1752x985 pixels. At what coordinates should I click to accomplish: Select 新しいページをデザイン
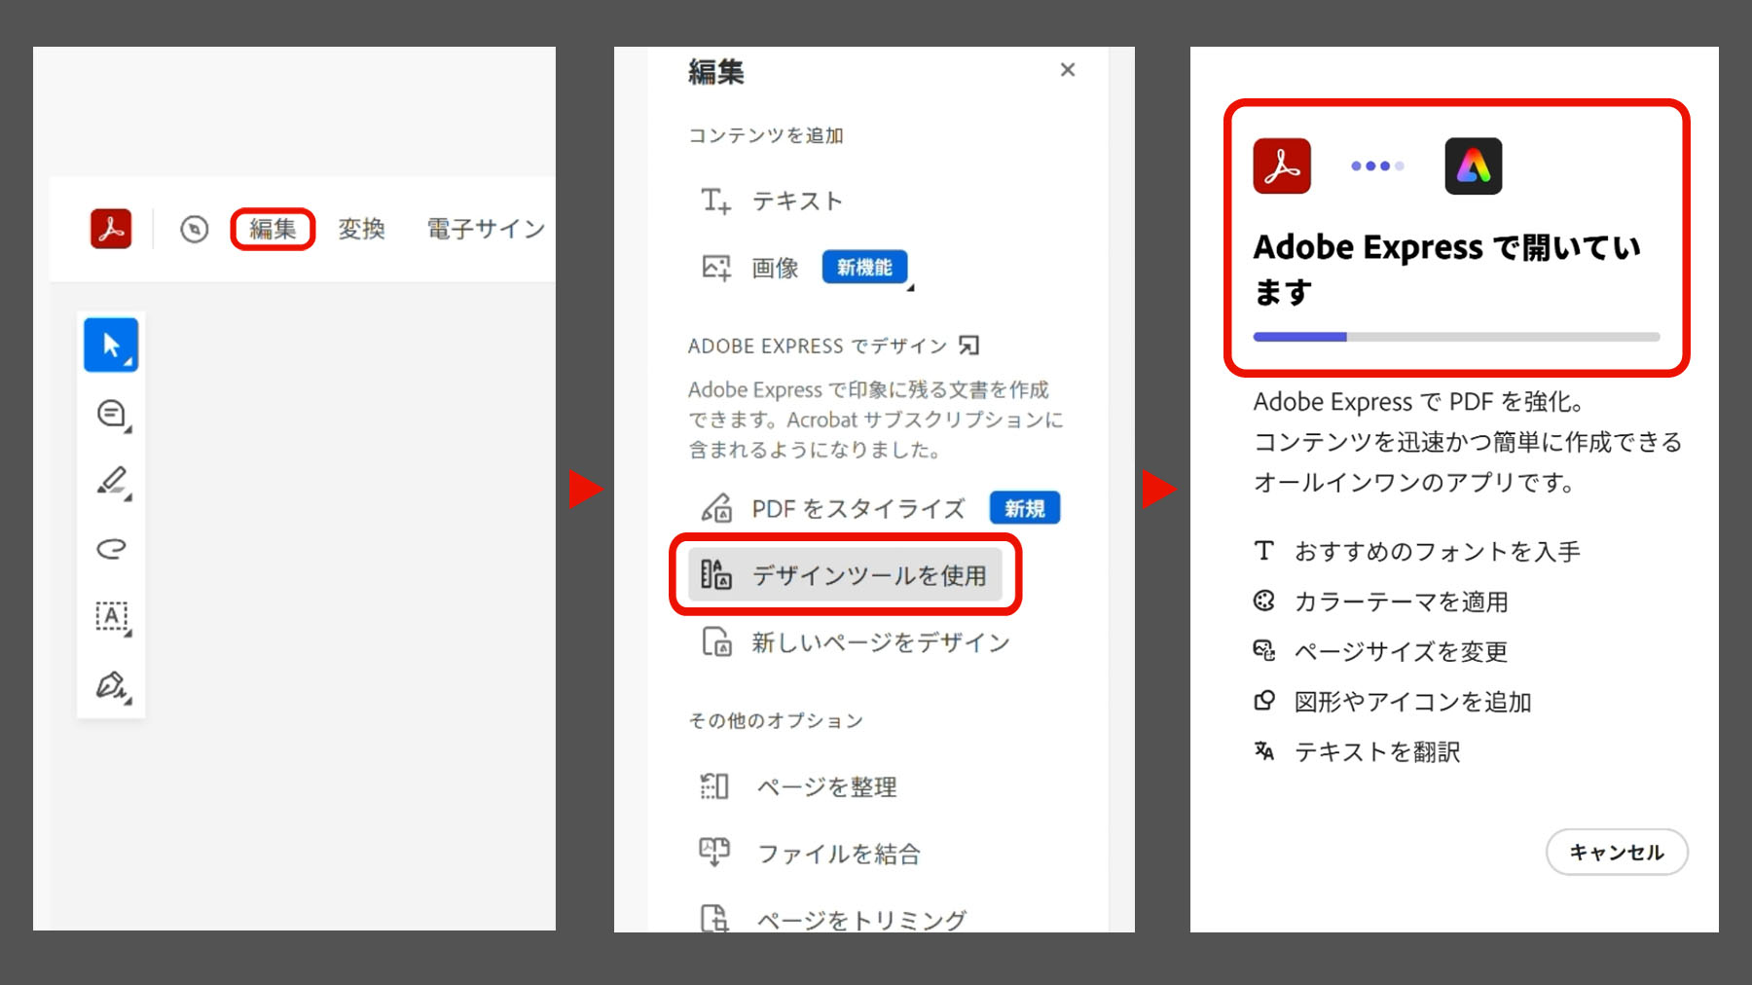pos(881,642)
